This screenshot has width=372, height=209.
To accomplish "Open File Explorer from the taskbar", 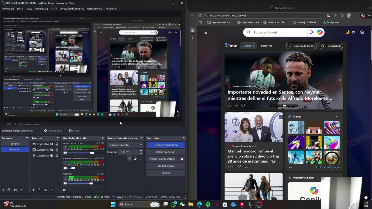I will tap(191, 204).
